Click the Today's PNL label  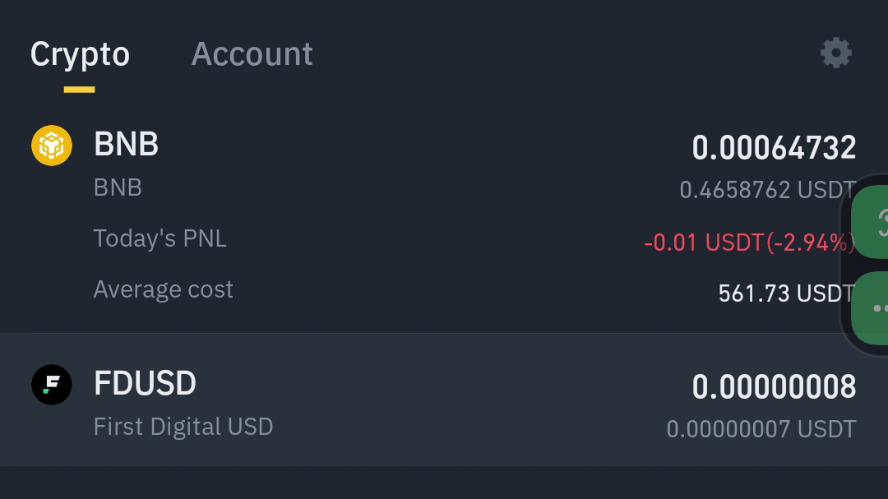coord(160,238)
